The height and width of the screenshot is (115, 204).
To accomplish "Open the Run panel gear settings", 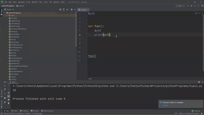I will click(199, 82).
